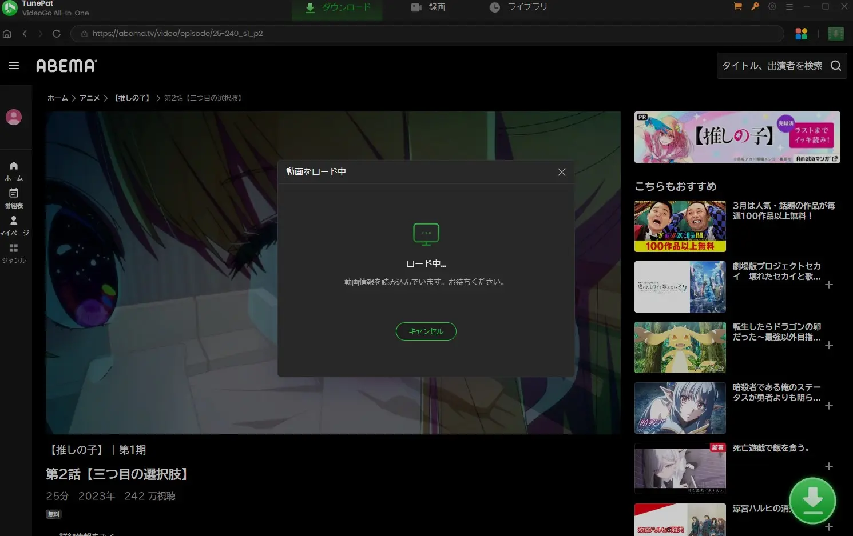The image size is (853, 536).
Task: Click the 転生したらドラゴンの卵 title text
Action: pyautogui.click(x=777, y=332)
